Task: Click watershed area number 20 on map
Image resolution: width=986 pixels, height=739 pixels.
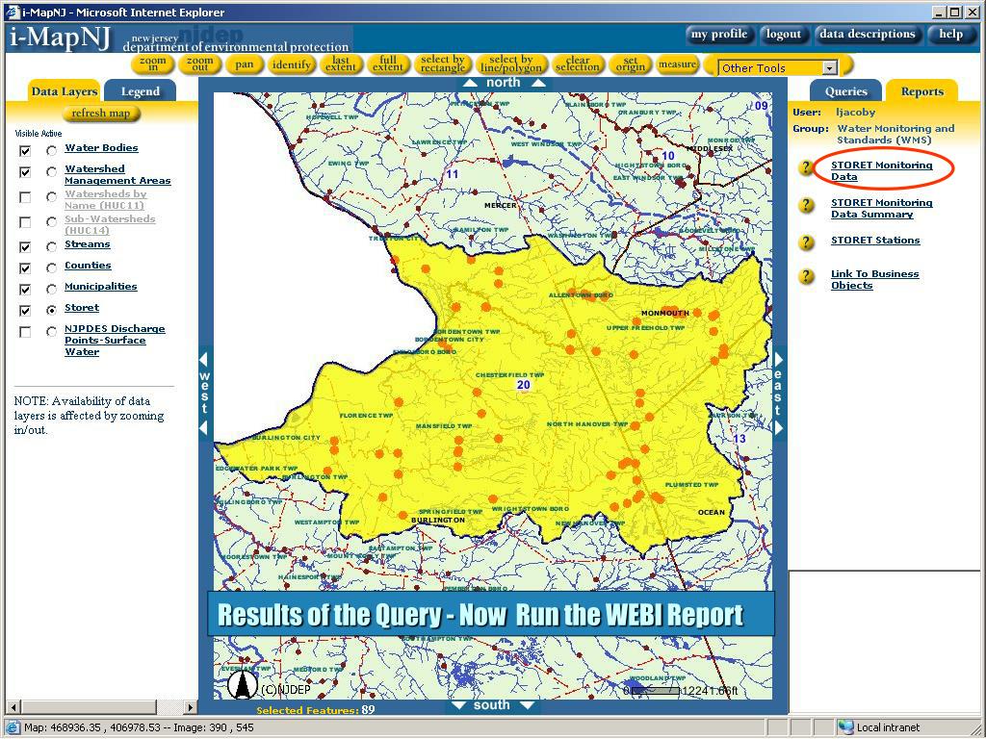Action: click(x=523, y=385)
